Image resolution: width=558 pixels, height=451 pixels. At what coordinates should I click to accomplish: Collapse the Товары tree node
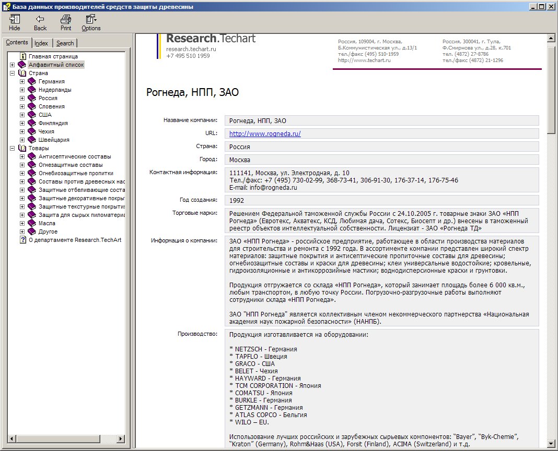[x=12, y=148]
